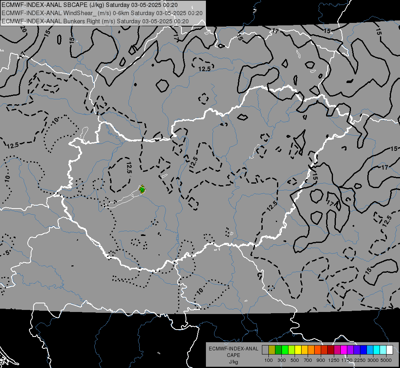The height and width of the screenshot is (368, 400).
Task: Pick the pure blue legend swatch
Action: click(364, 350)
